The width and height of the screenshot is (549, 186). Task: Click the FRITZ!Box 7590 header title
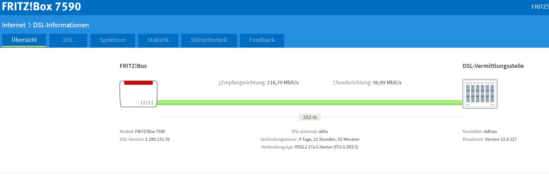[41, 7]
